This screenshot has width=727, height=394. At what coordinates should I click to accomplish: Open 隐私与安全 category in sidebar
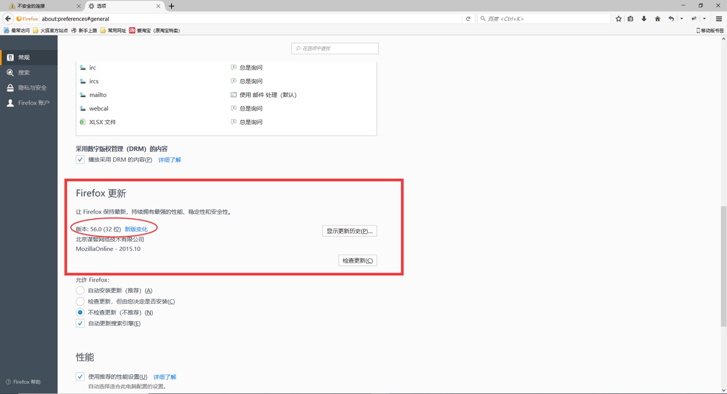click(x=28, y=88)
